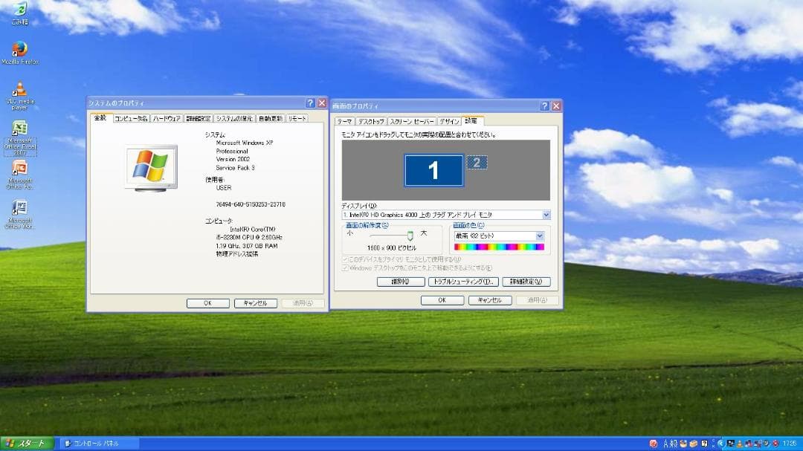The height and width of the screenshot is (451, 803).
Task: Open トラブルシューティング from display settings
Action: click(x=462, y=281)
